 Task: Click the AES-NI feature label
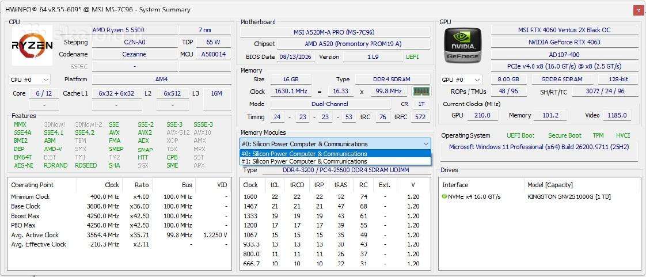24,165
